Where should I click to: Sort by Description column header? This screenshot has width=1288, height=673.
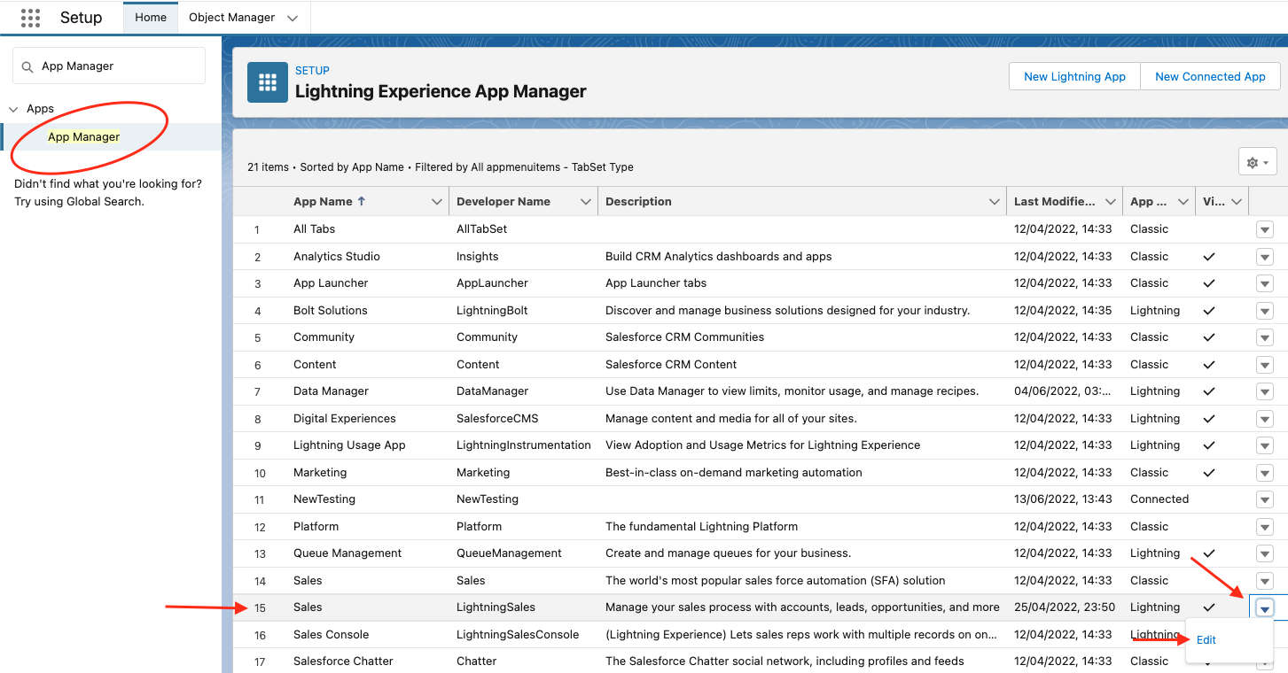[638, 202]
